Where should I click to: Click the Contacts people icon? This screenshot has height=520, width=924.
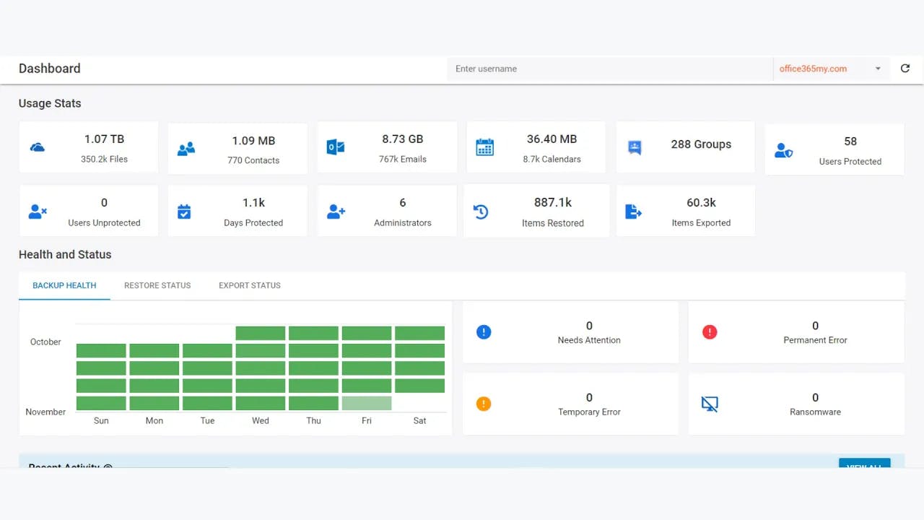pyautogui.click(x=186, y=147)
